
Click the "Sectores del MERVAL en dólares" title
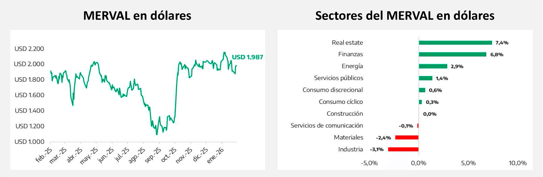tap(405, 16)
